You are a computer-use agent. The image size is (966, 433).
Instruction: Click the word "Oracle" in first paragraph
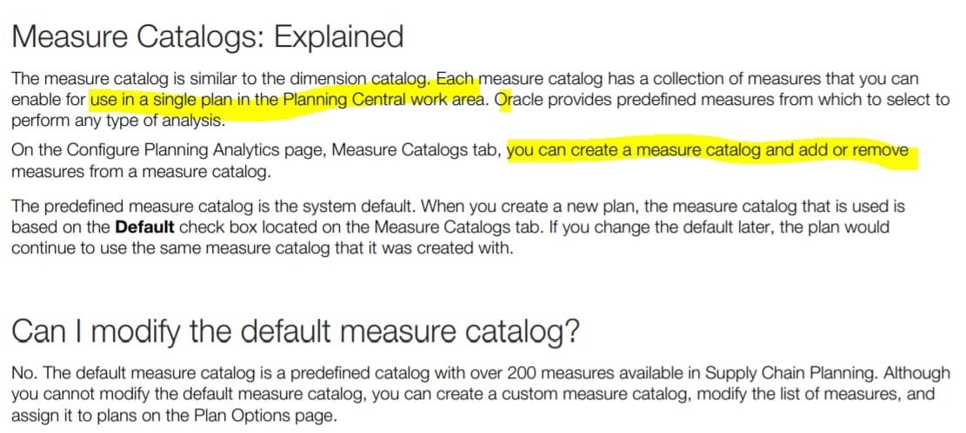coord(524,99)
